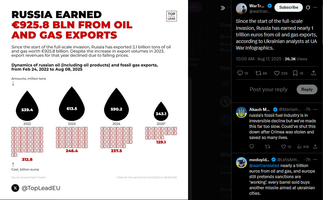Repost Akash M's comment
The width and height of the screenshot is (323, 200).
267,147
